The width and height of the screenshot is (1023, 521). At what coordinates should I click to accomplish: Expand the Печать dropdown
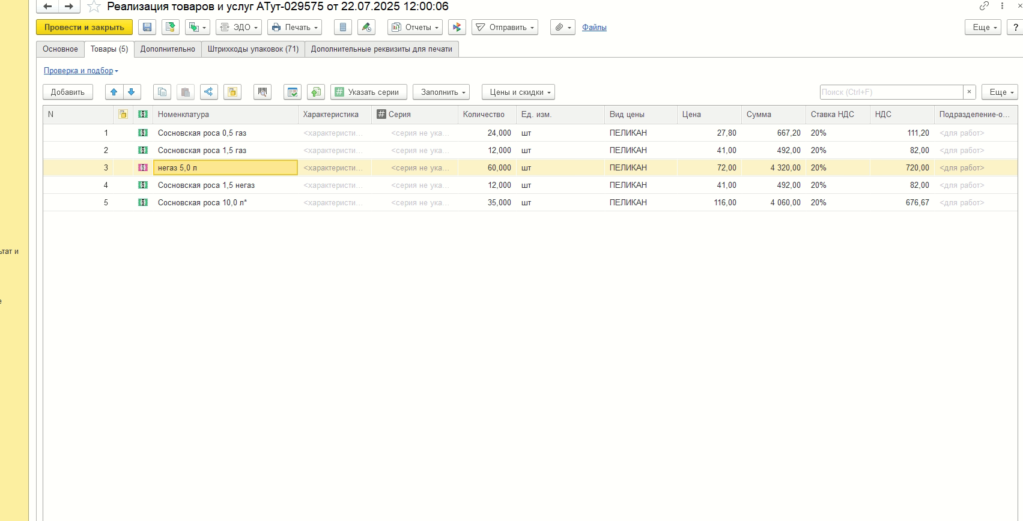point(294,27)
